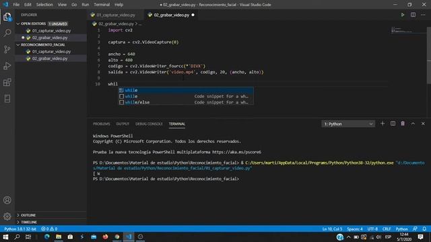
Task: Open the View menu
Action: pos(62,5)
